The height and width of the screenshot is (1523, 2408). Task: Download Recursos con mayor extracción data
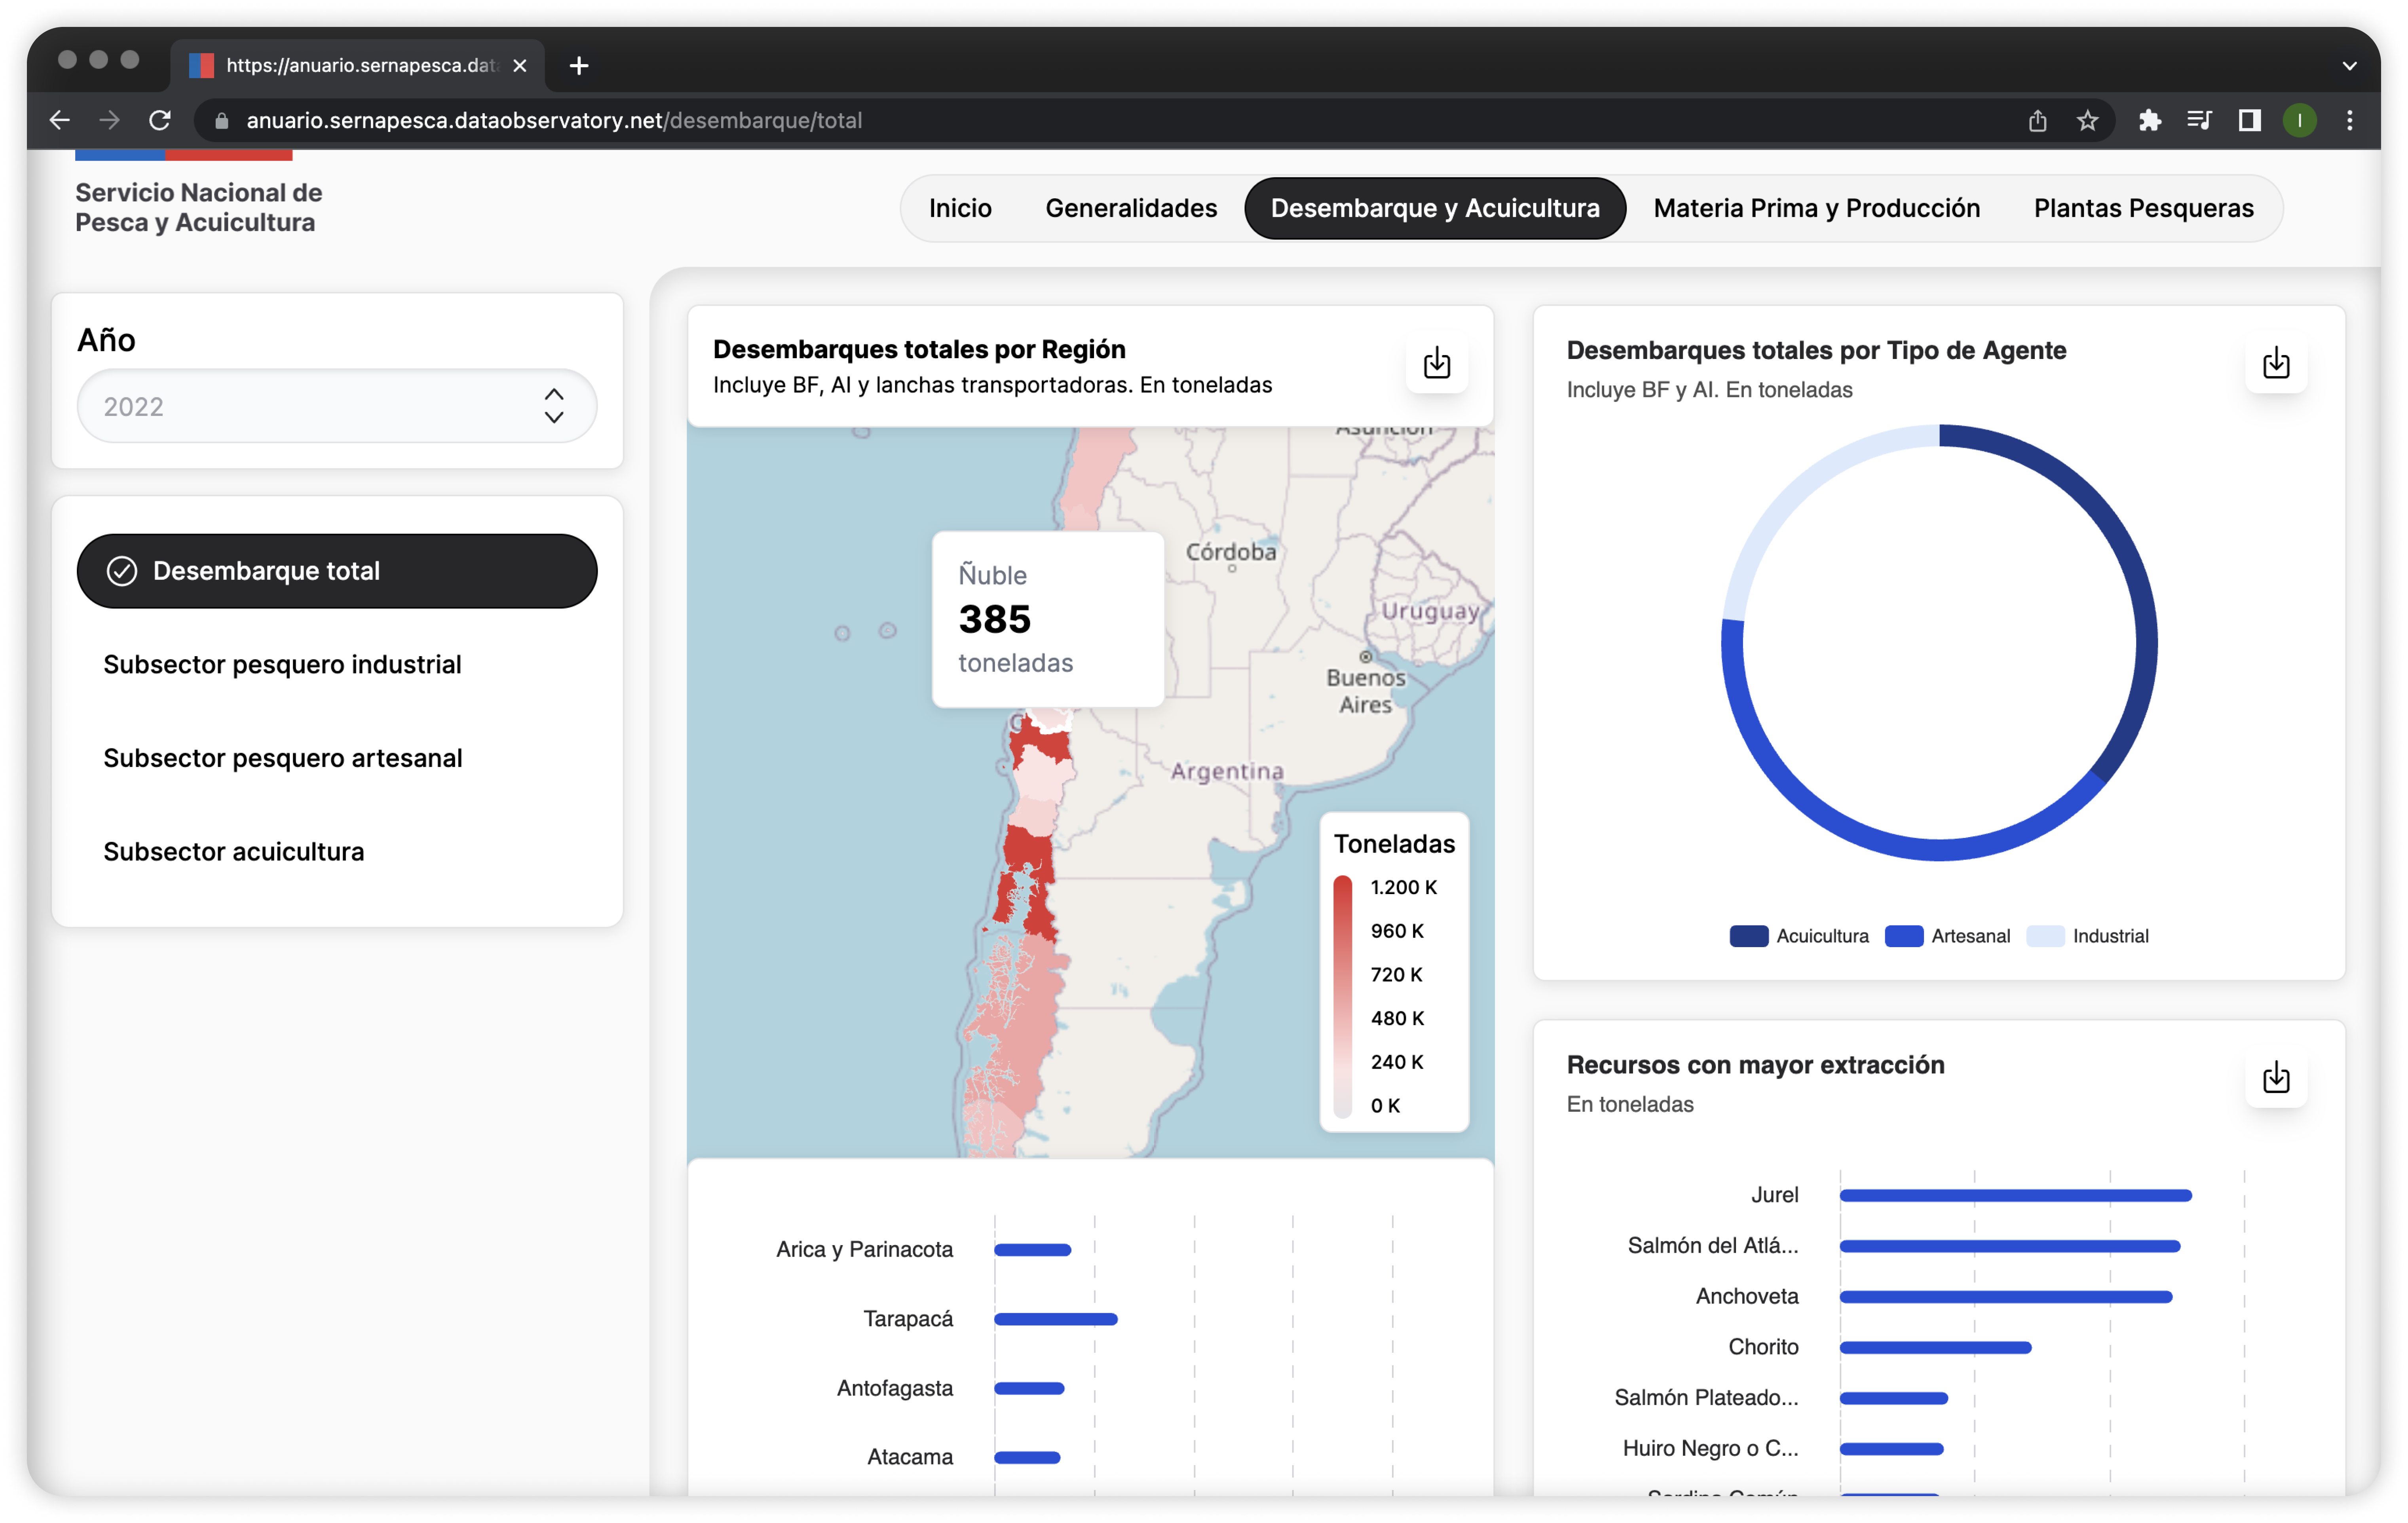click(2275, 1078)
